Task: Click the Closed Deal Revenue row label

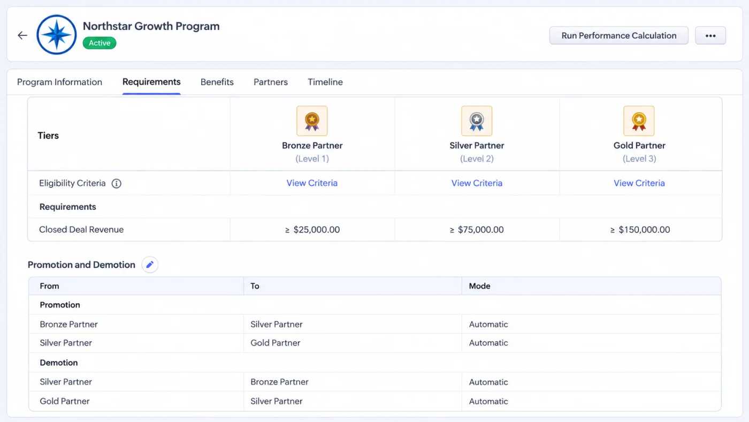Action: click(x=81, y=230)
